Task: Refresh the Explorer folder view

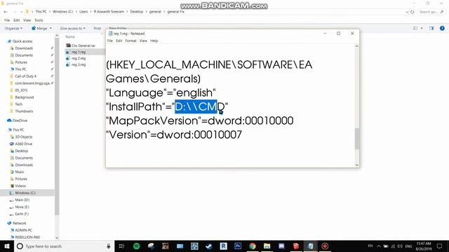Action: (413, 12)
